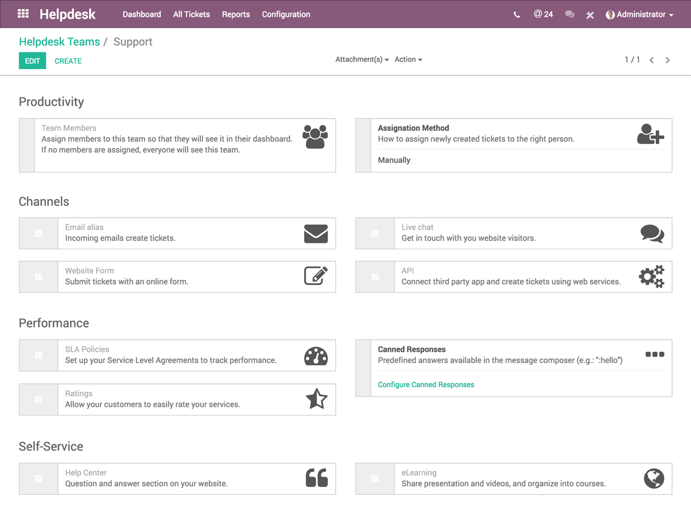
Task: Toggle the Help Center checkbox
Action: [x=39, y=478]
